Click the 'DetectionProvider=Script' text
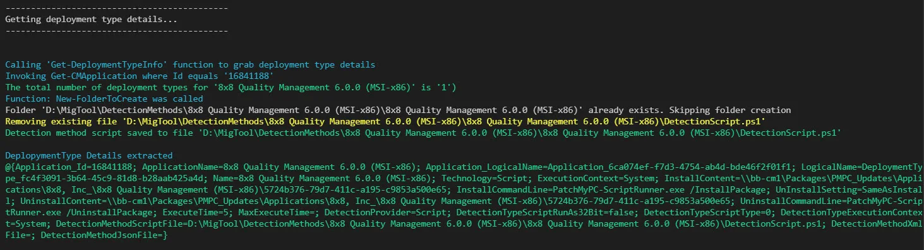This screenshot has height=250, width=924. point(385,212)
